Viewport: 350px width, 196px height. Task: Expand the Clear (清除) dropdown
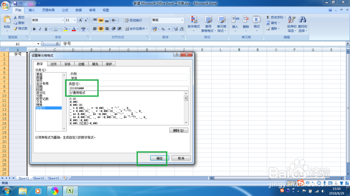279,29
